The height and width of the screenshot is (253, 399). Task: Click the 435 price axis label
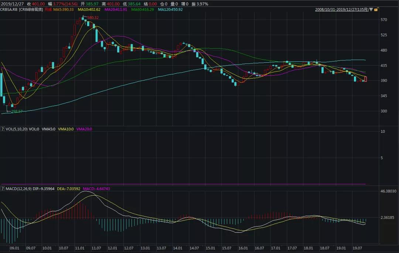384,66
